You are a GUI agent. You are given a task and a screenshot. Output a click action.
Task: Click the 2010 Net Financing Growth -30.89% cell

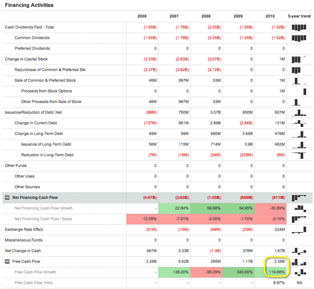(x=271, y=208)
